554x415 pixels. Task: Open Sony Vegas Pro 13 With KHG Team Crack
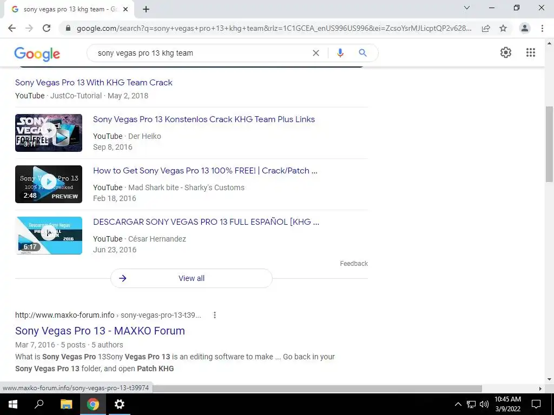click(94, 83)
